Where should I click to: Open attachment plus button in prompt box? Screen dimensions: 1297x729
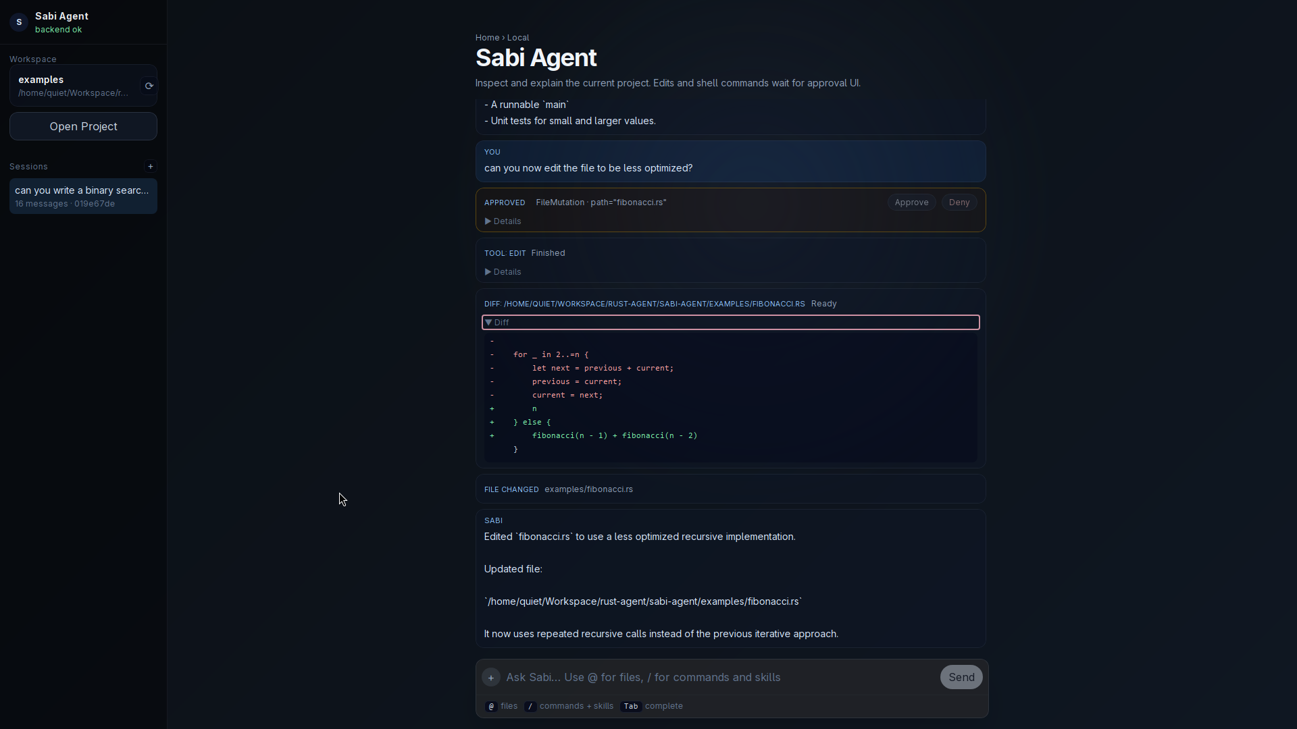coord(491,677)
